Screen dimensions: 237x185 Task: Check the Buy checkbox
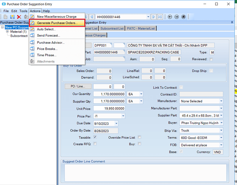pyautogui.click(x=139, y=144)
